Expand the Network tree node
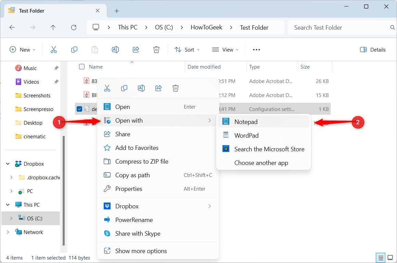Image resolution: width=397 pixels, height=263 pixels. 8,232
